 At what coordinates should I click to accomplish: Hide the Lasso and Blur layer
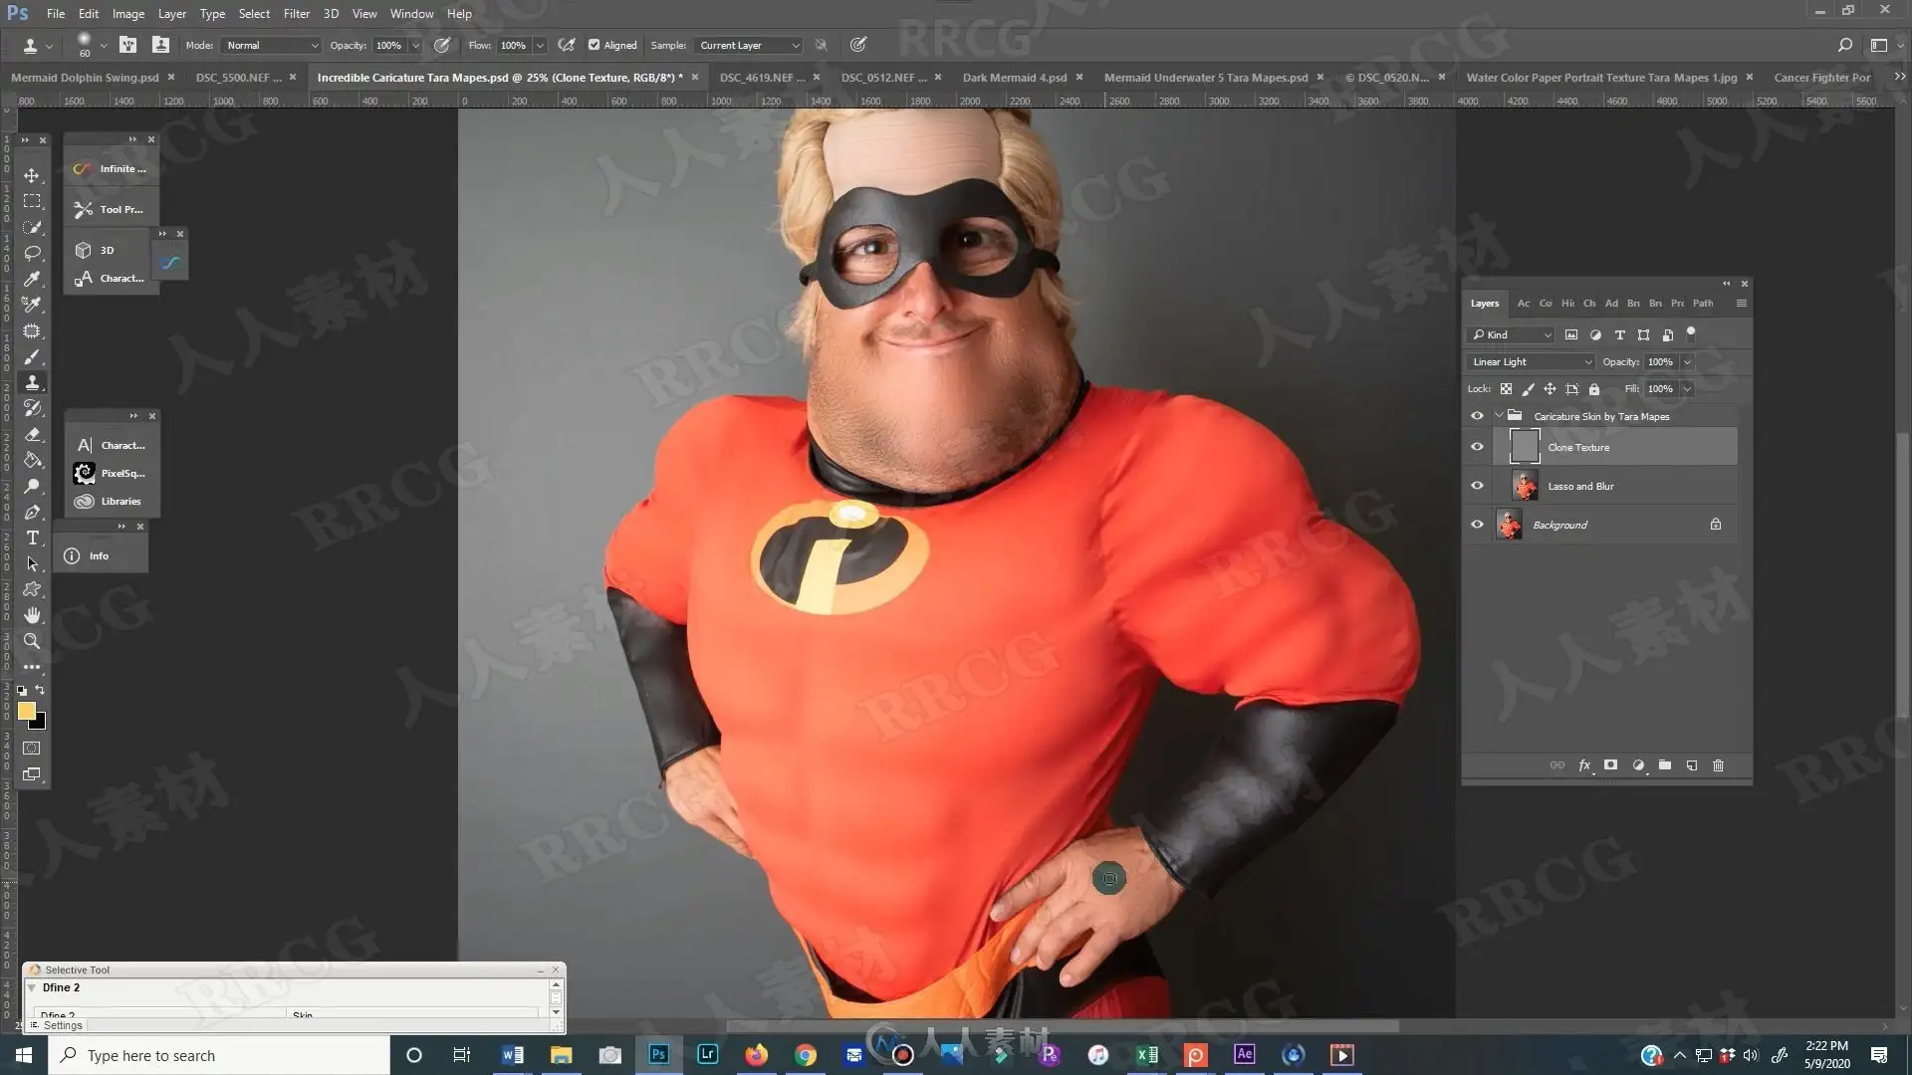[x=1477, y=486]
